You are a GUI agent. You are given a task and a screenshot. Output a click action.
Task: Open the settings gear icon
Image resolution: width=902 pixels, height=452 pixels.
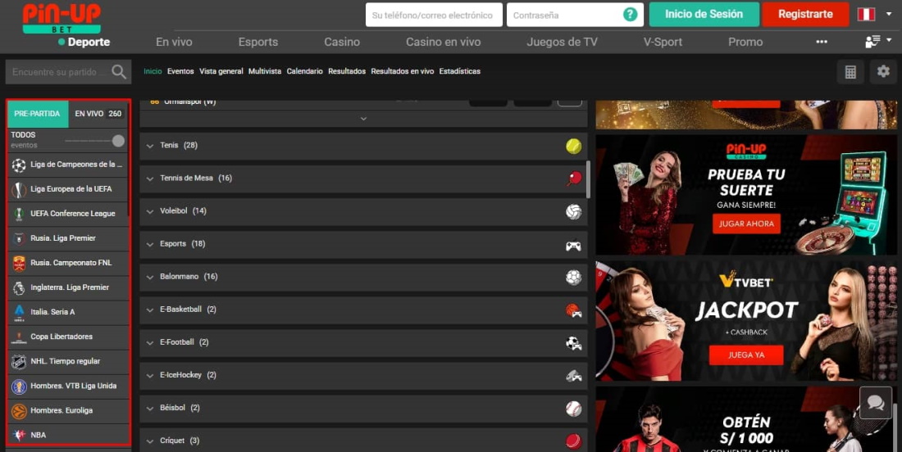883,72
